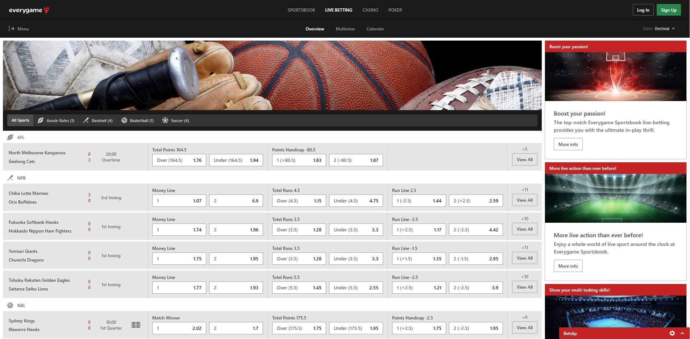This screenshot has height=339, width=690.
Task: Select Money Line 1 for Chiba Lotte Marines
Action: tap(179, 200)
